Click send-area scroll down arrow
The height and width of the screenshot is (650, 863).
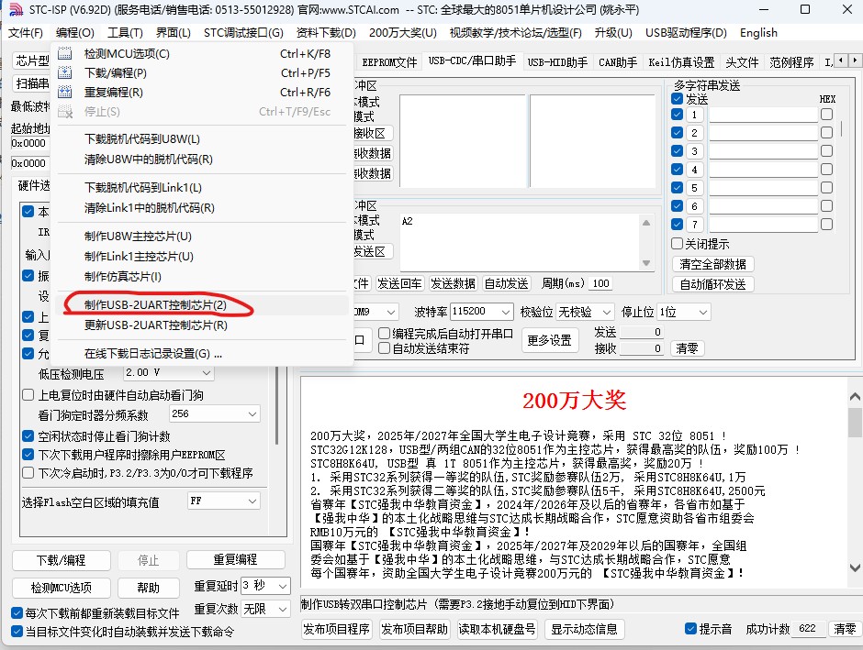[x=646, y=263]
